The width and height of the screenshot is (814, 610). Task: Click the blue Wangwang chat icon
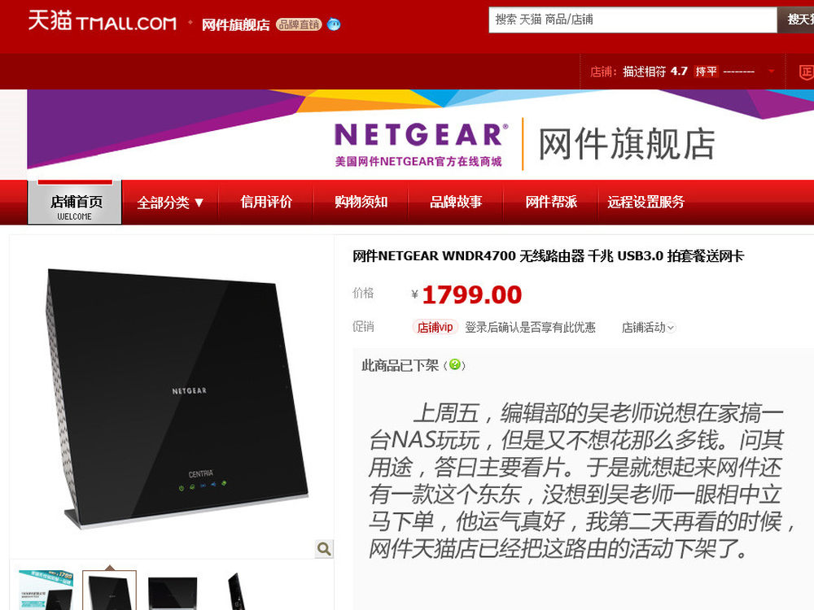334,24
